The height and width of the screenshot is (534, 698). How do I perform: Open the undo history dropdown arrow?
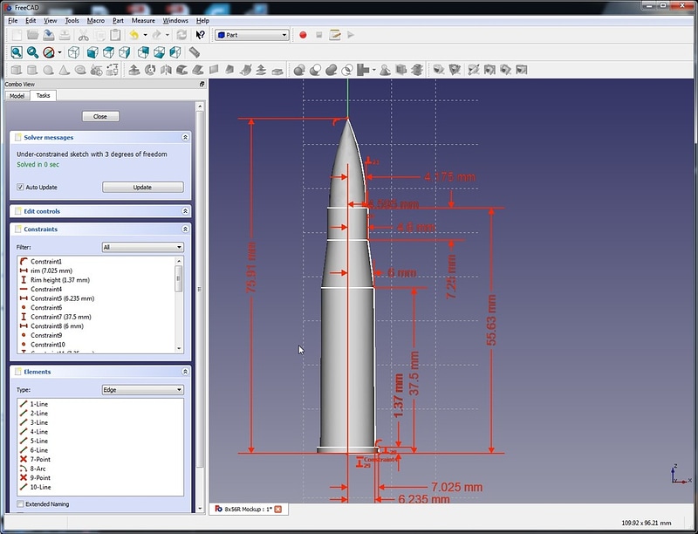tap(145, 35)
